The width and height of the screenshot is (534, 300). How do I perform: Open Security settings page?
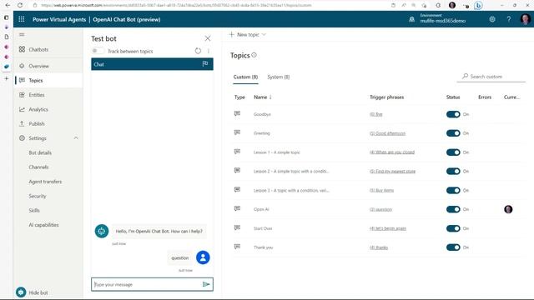tap(38, 196)
